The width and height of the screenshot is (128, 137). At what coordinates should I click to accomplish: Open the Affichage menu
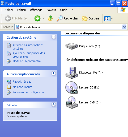click(36, 10)
